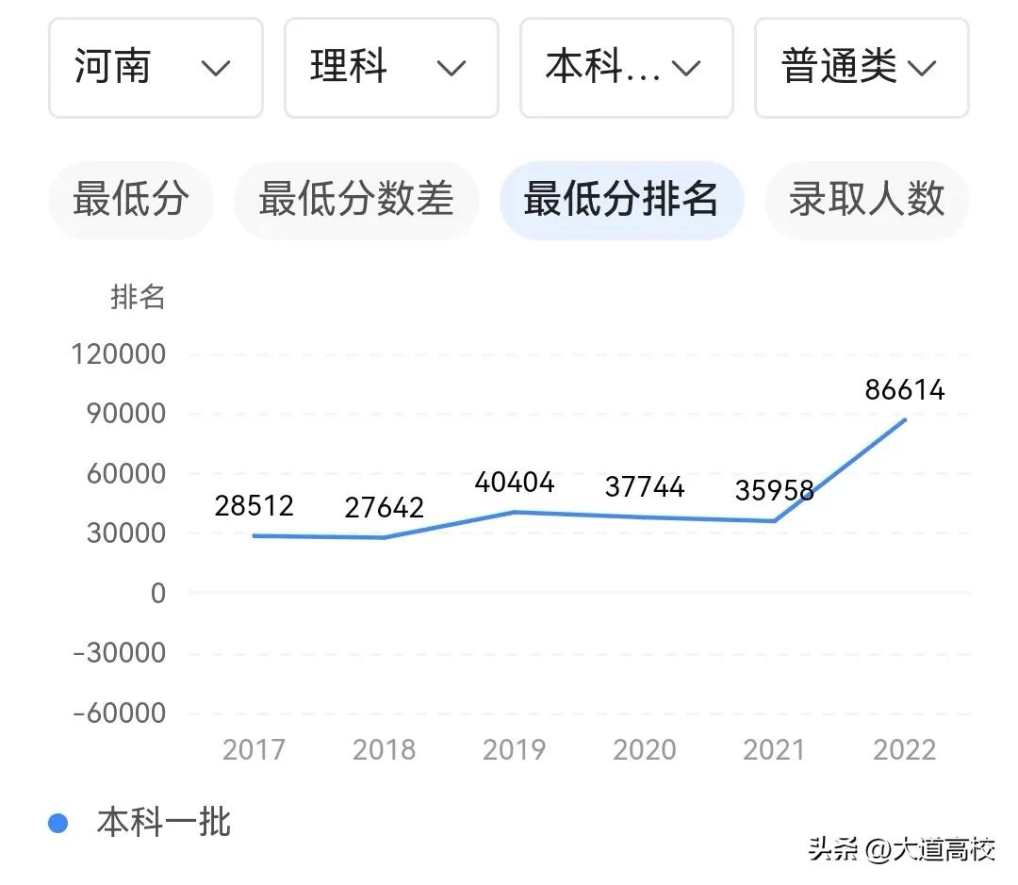This screenshot has height=885, width=1018.
Task: Click the -30000 y-axis label
Action: click(120, 653)
